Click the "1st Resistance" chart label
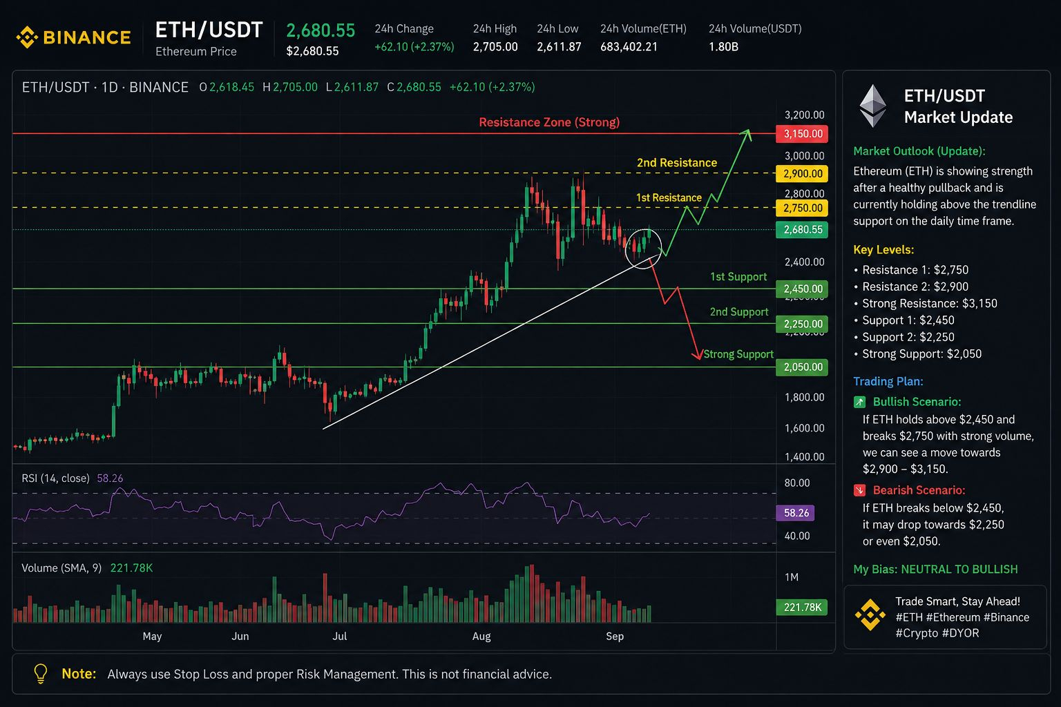1061x707 pixels. coord(669,197)
